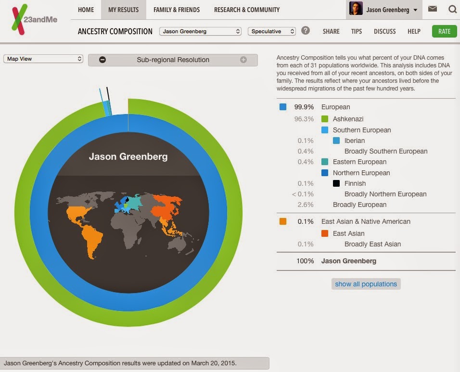Image resolution: width=460 pixels, height=372 pixels.
Task: Open the Jason Greenberg account menu arrow
Action: (415, 10)
